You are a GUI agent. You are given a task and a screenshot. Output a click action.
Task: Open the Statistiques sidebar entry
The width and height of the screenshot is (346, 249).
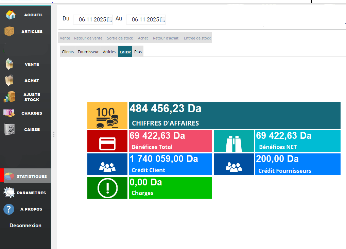click(x=27, y=176)
